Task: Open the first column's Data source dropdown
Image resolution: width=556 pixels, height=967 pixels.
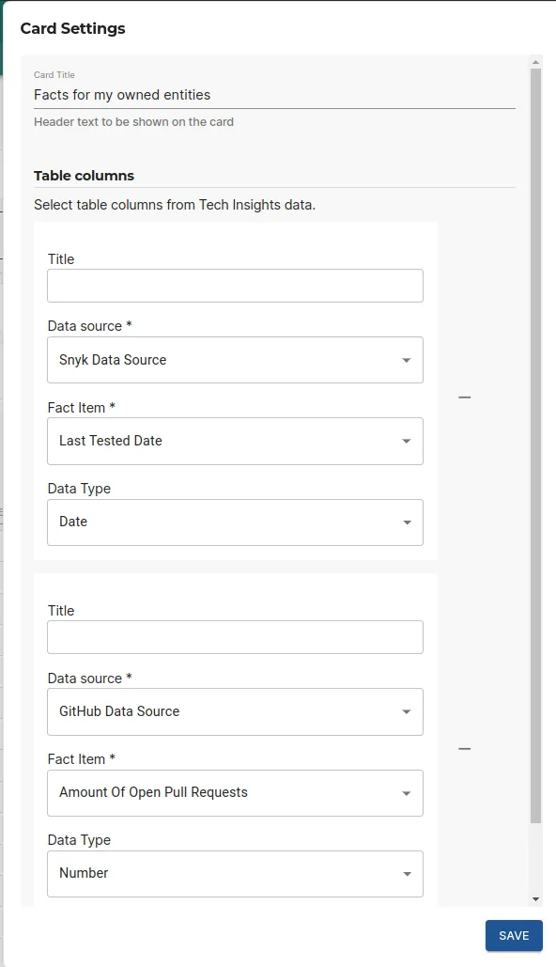Action: click(235, 360)
